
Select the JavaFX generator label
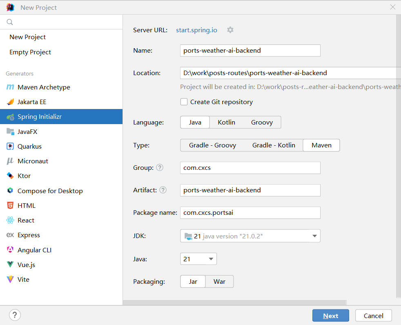point(27,132)
